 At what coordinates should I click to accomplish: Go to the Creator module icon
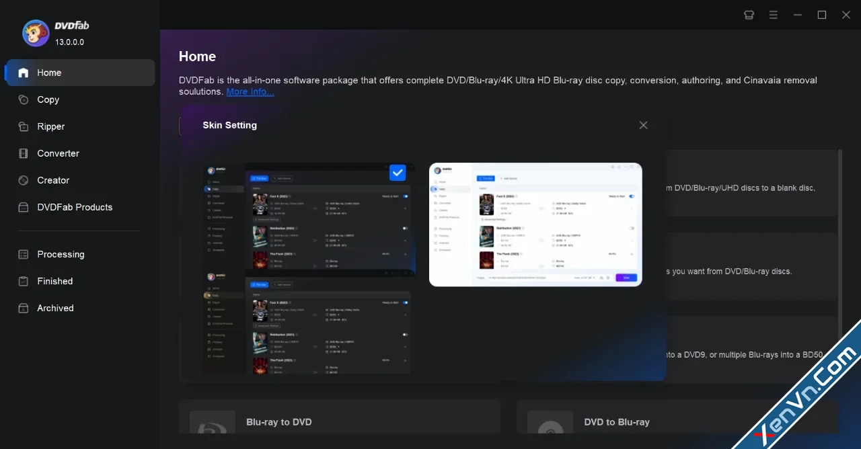tap(24, 180)
